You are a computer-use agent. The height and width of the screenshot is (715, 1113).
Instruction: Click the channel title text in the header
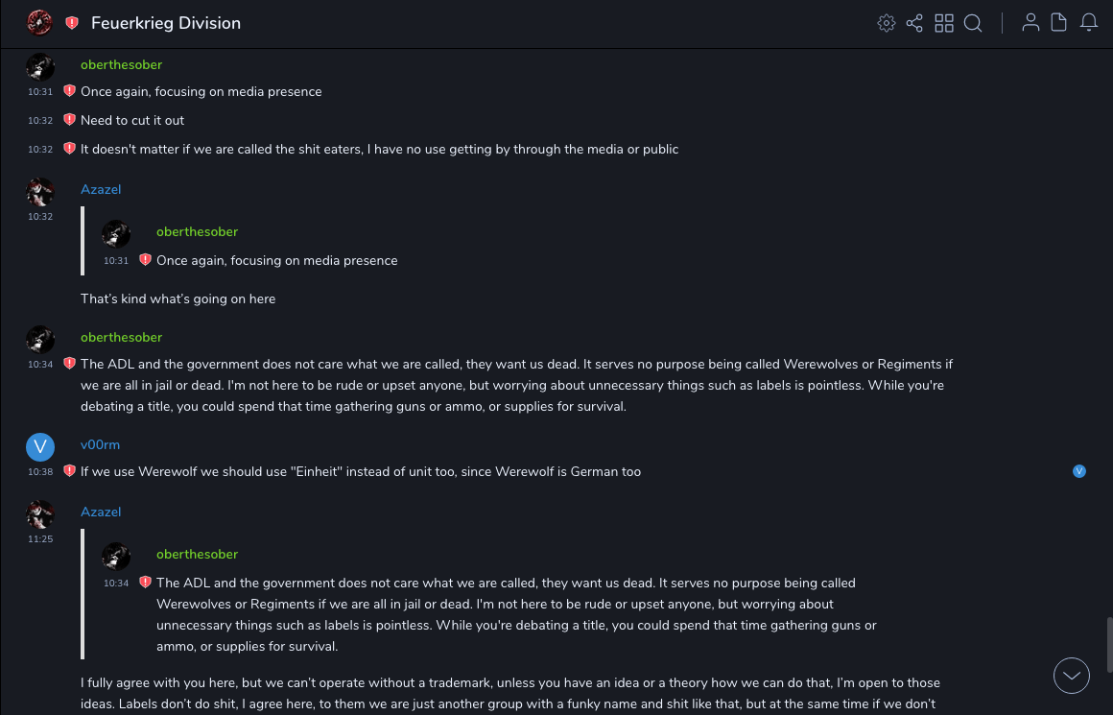[x=166, y=23]
